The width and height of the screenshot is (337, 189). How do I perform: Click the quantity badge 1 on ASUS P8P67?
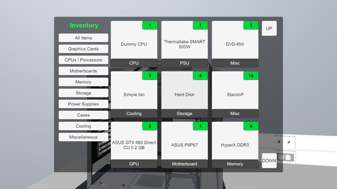point(200,126)
